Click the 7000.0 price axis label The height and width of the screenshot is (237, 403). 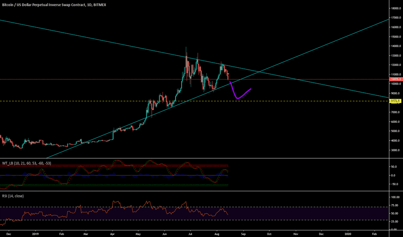(x=396, y=112)
